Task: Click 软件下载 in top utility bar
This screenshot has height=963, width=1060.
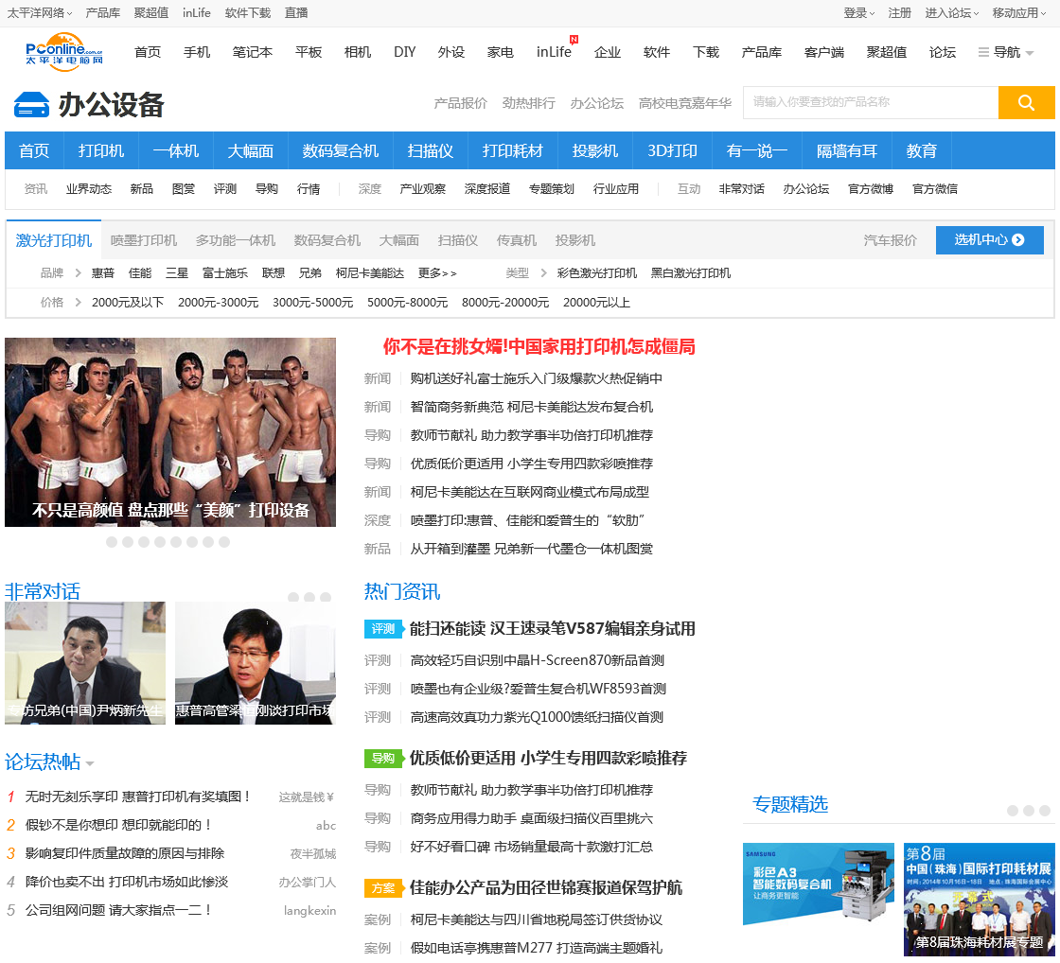Action: coord(247,13)
